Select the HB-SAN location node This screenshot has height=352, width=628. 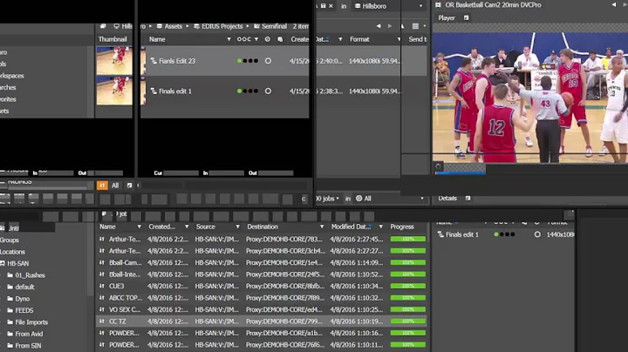tap(17, 263)
